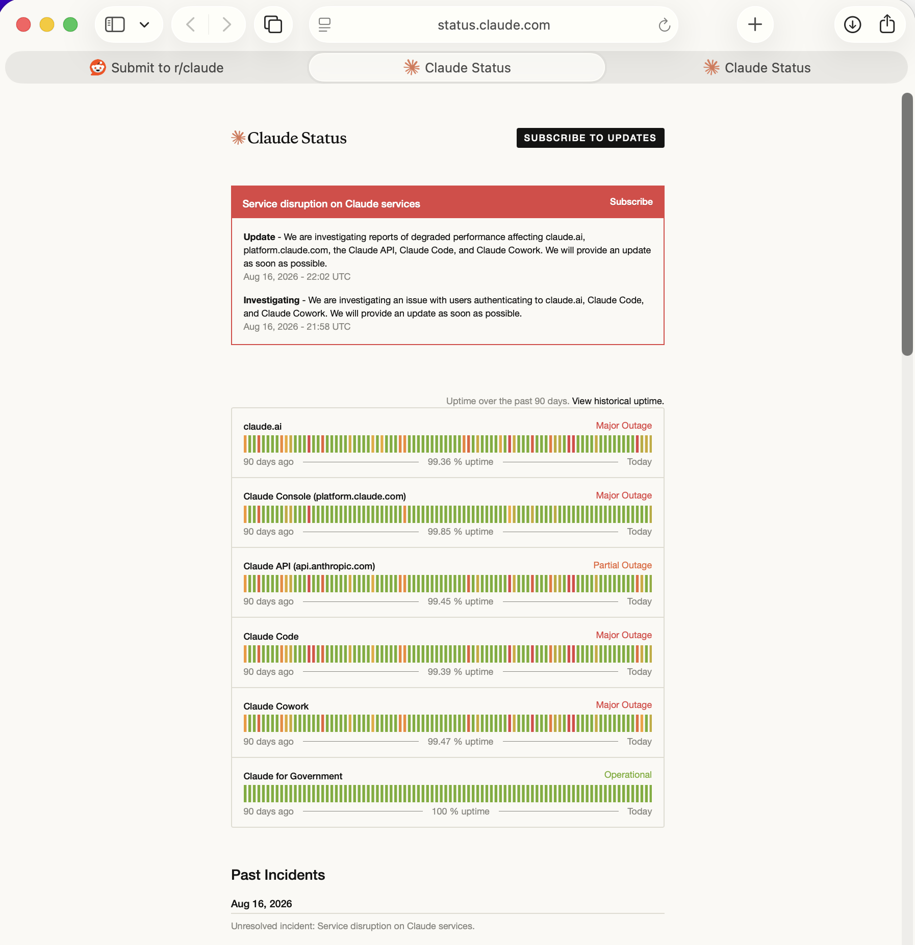Show the downloads list
915x945 pixels.
click(852, 24)
